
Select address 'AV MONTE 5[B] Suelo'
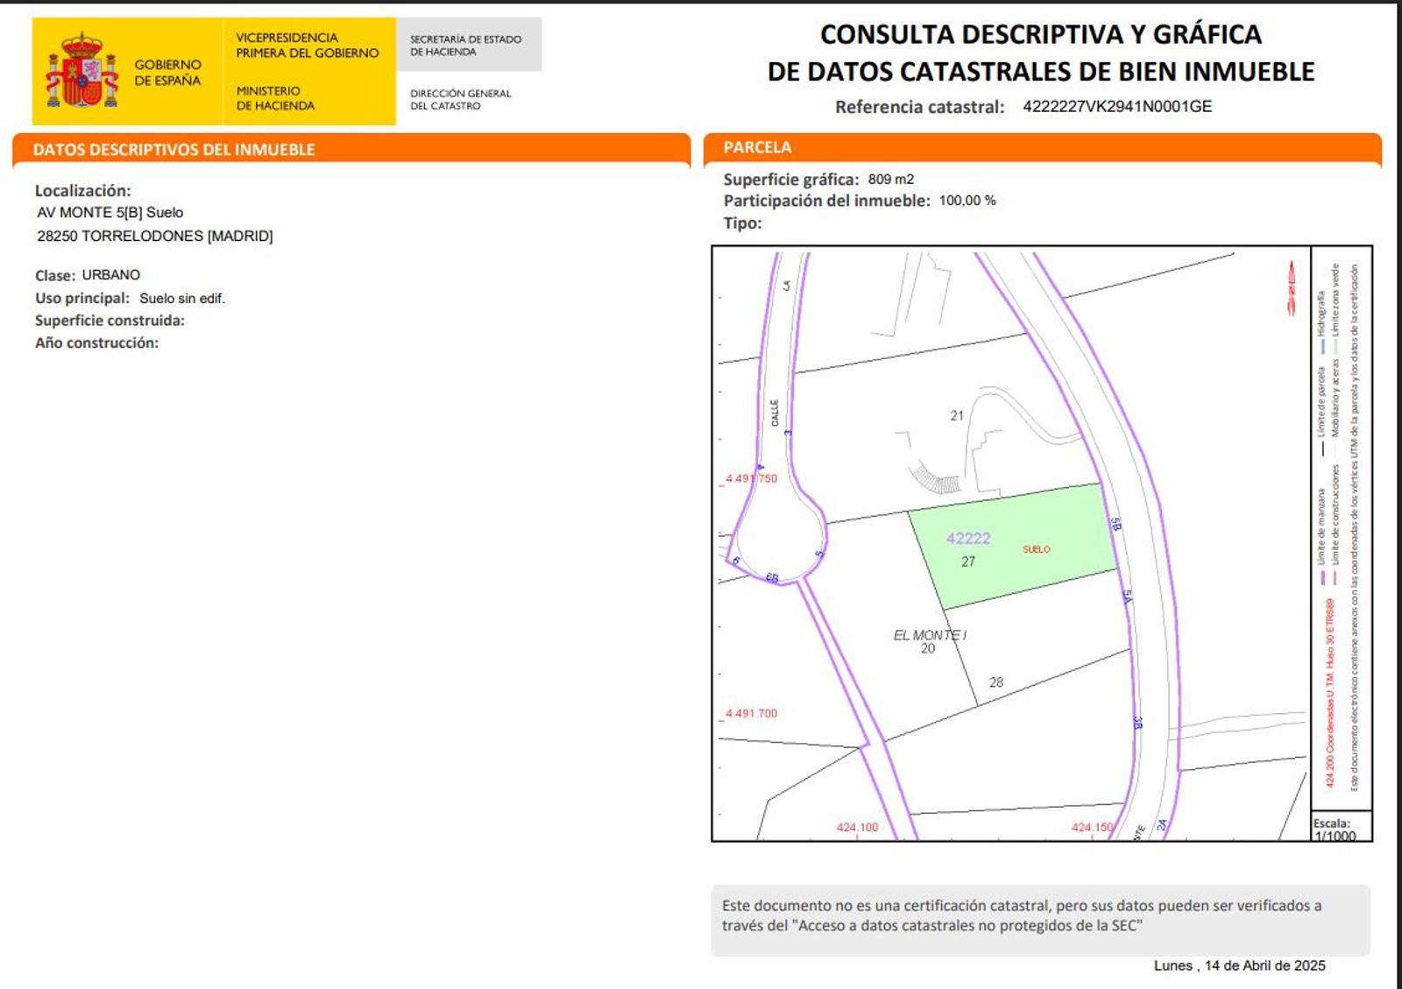[110, 212]
